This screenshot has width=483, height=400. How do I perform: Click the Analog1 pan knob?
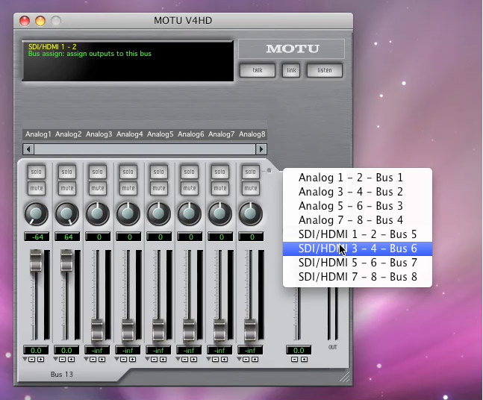37,213
